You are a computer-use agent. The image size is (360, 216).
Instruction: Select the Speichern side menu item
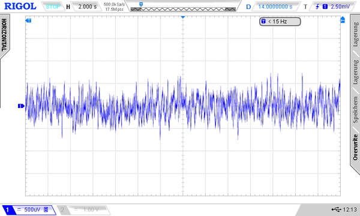pos(355,109)
